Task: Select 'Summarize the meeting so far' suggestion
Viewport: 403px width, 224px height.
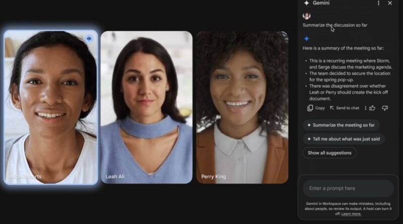Action: (x=341, y=125)
